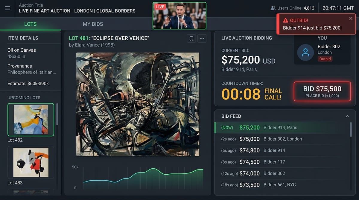Open Lot 482 thumbnail

31,120
